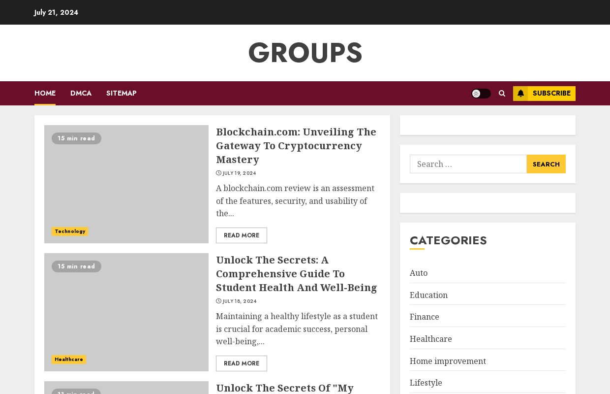Open the Student Health article thumbnail

click(x=126, y=312)
